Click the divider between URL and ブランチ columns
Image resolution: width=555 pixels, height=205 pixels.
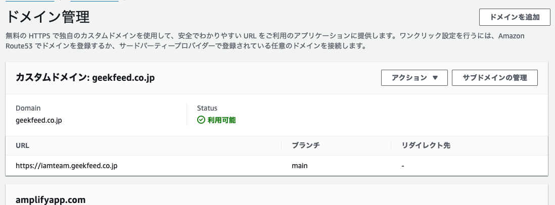click(x=282, y=145)
